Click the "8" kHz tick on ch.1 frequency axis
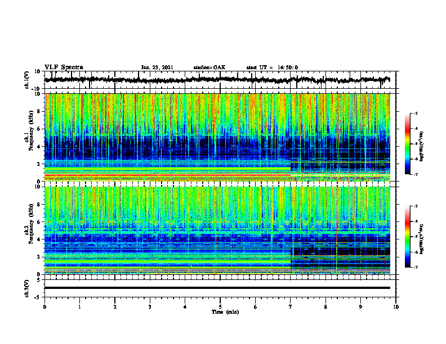The height and width of the screenshot is (344, 446). click(x=39, y=111)
